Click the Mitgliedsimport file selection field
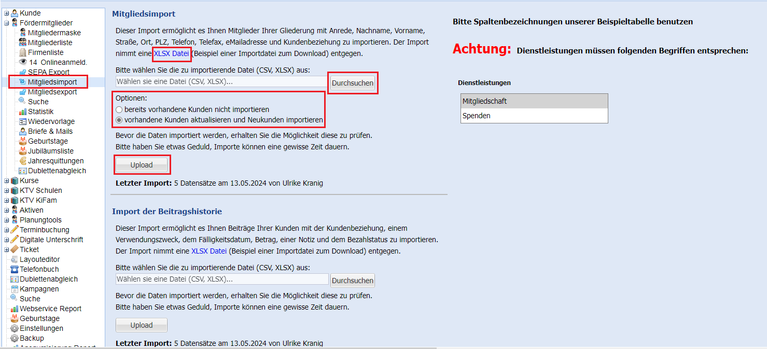Image resolution: width=767 pixels, height=349 pixels. pyautogui.click(x=222, y=81)
